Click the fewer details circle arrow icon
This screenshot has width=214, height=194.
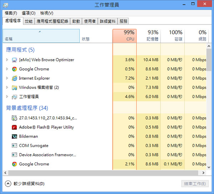pos(8,184)
